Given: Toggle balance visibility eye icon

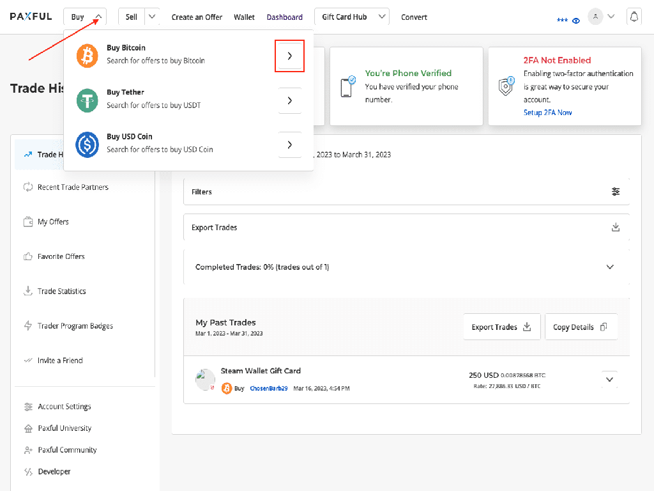Looking at the screenshot, I should (576, 20).
